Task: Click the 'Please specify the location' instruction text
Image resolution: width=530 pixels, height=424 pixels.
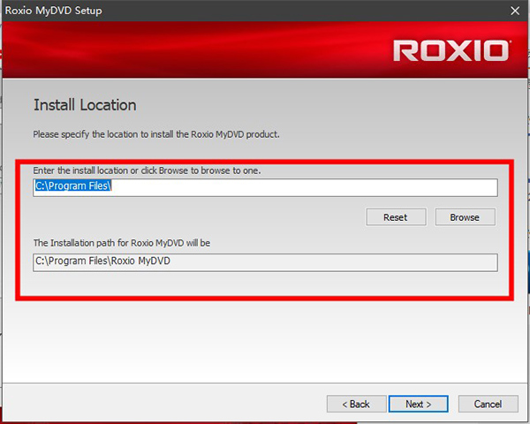Action: point(156,134)
